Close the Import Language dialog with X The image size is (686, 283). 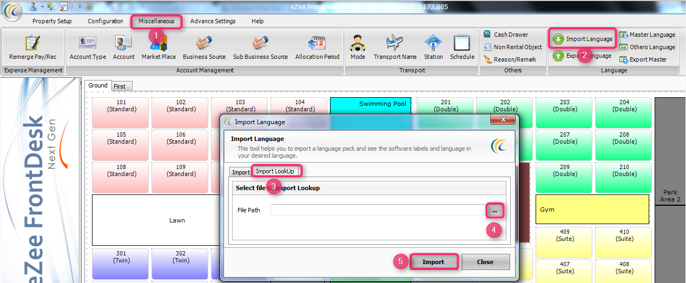(503, 119)
